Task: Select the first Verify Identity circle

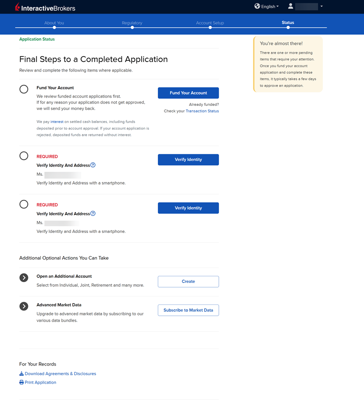Action: pos(24,156)
